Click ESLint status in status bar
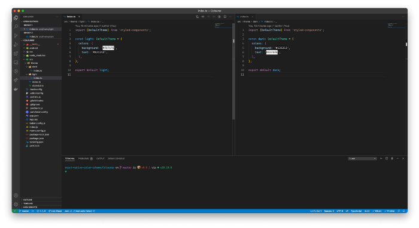Viewport: 419px width, 228px height. 377,211
